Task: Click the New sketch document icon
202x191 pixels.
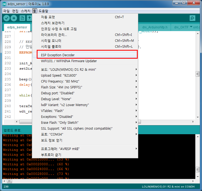Action: pyautogui.click(x=22, y=18)
